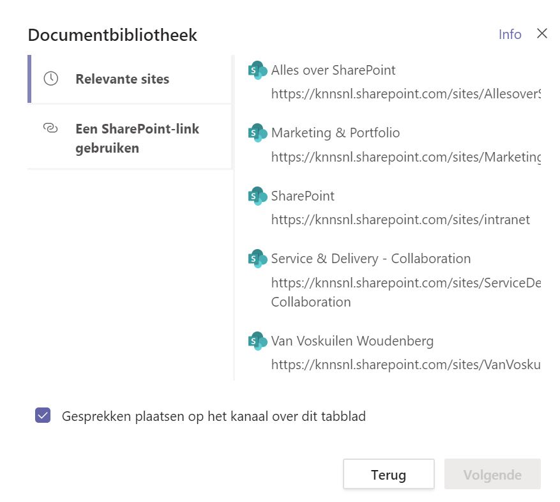The height and width of the screenshot is (502, 560).
Task: Click the SharePoint icon beside Service & Delivery - Collaboration
Action: click(x=257, y=259)
